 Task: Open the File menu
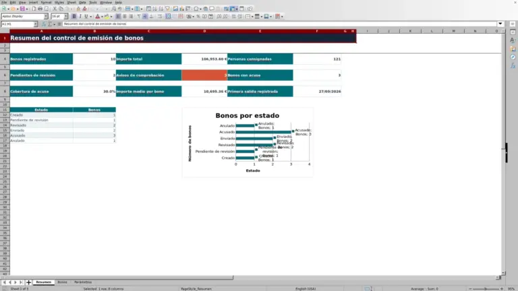4,2
